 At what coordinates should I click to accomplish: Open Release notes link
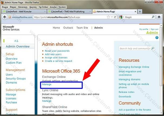tap(126, 92)
